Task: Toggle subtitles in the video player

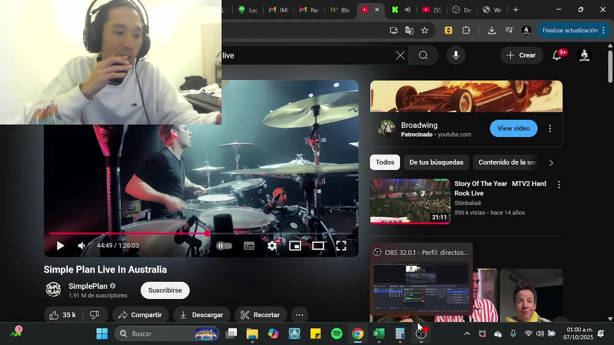Action: coord(249,246)
